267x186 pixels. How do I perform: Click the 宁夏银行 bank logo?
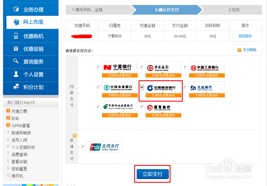(x=119, y=67)
